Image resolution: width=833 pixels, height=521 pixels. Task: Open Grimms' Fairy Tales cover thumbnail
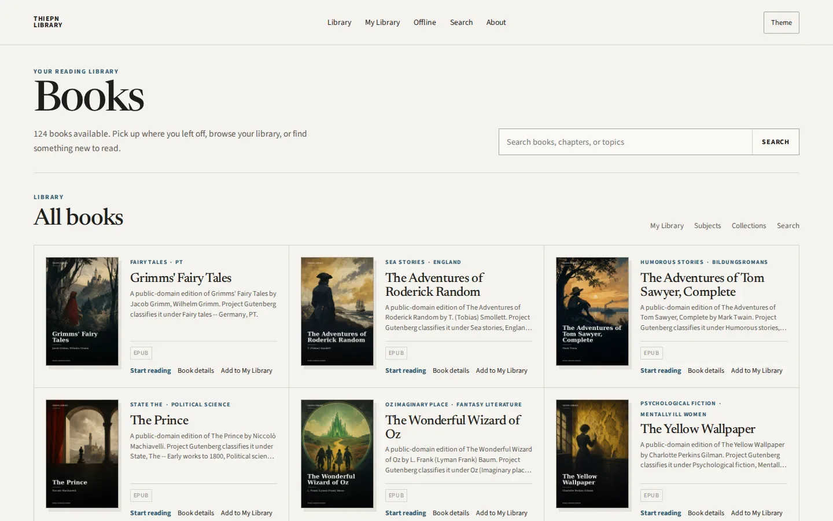pos(82,311)
